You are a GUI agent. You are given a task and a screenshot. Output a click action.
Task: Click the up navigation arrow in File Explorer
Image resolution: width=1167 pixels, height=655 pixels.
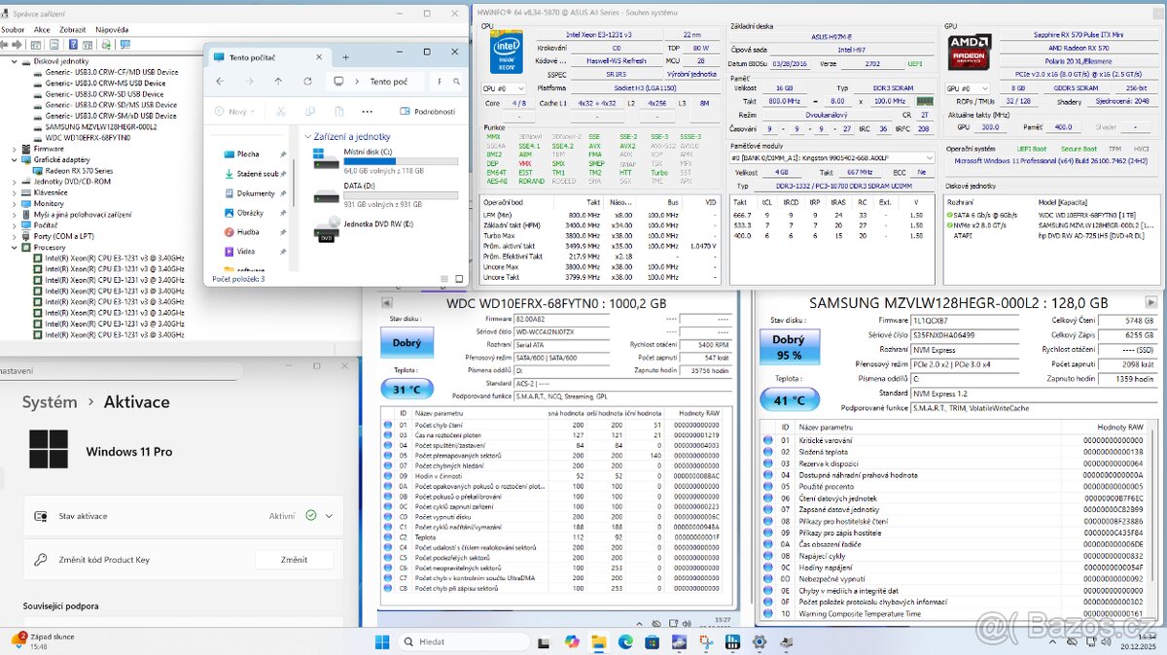(x=278, y=81)
